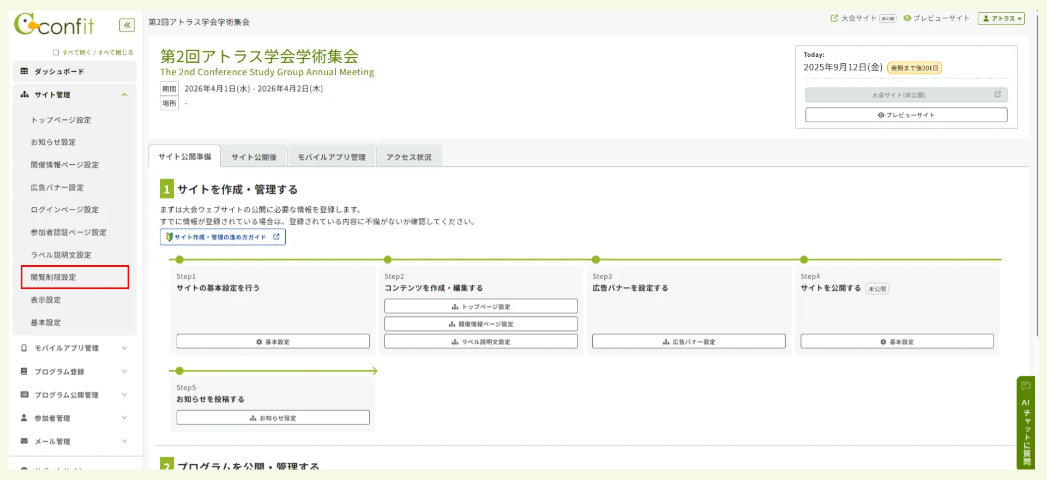1047x480 pixels.
Task: Switch to モバイルアプリ管理 tab
Action: click(332, 157)
